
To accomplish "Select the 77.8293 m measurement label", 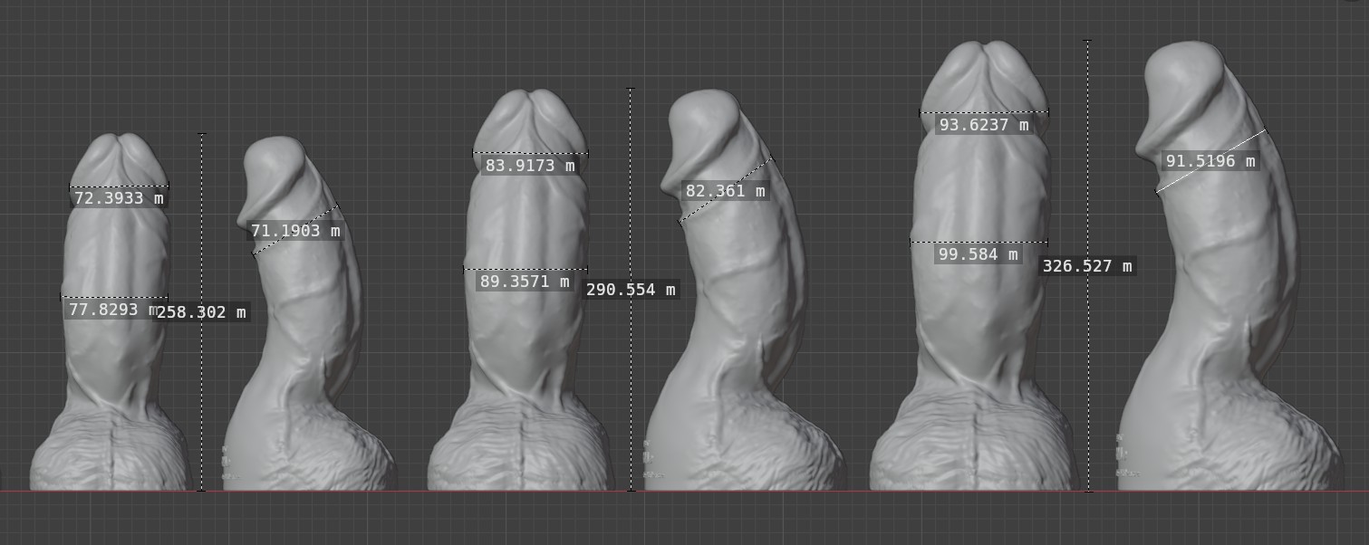I will click(113, 310).
